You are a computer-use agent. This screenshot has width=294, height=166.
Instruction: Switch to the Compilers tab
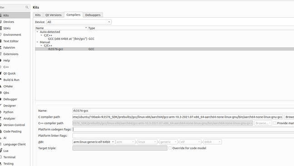73,15
